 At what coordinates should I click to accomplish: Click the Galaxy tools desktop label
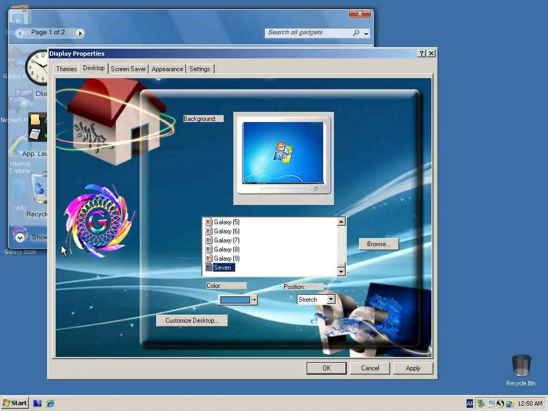click(20, 252)
